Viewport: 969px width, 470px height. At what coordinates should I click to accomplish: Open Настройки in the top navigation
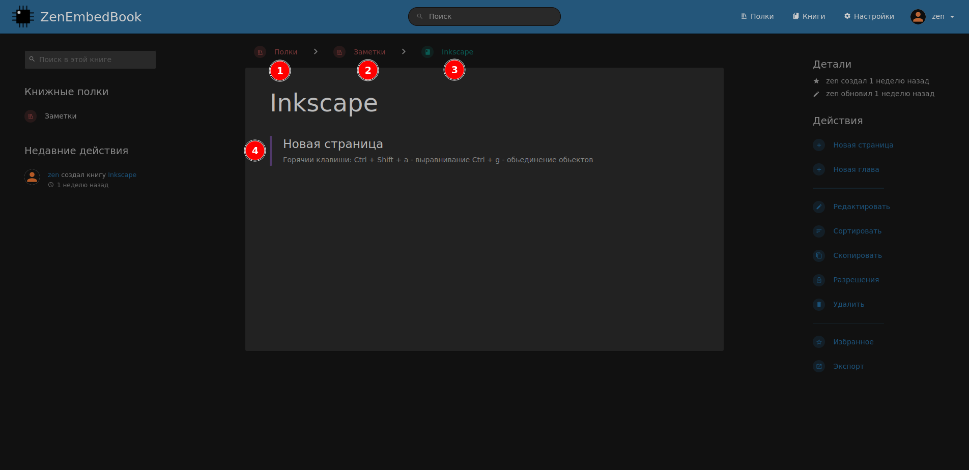click(869, 16)
